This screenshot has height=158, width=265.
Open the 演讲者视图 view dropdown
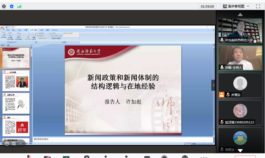click(236, 6)
